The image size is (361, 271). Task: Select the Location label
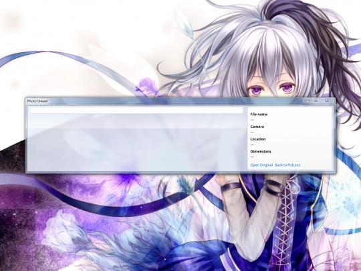258,139
